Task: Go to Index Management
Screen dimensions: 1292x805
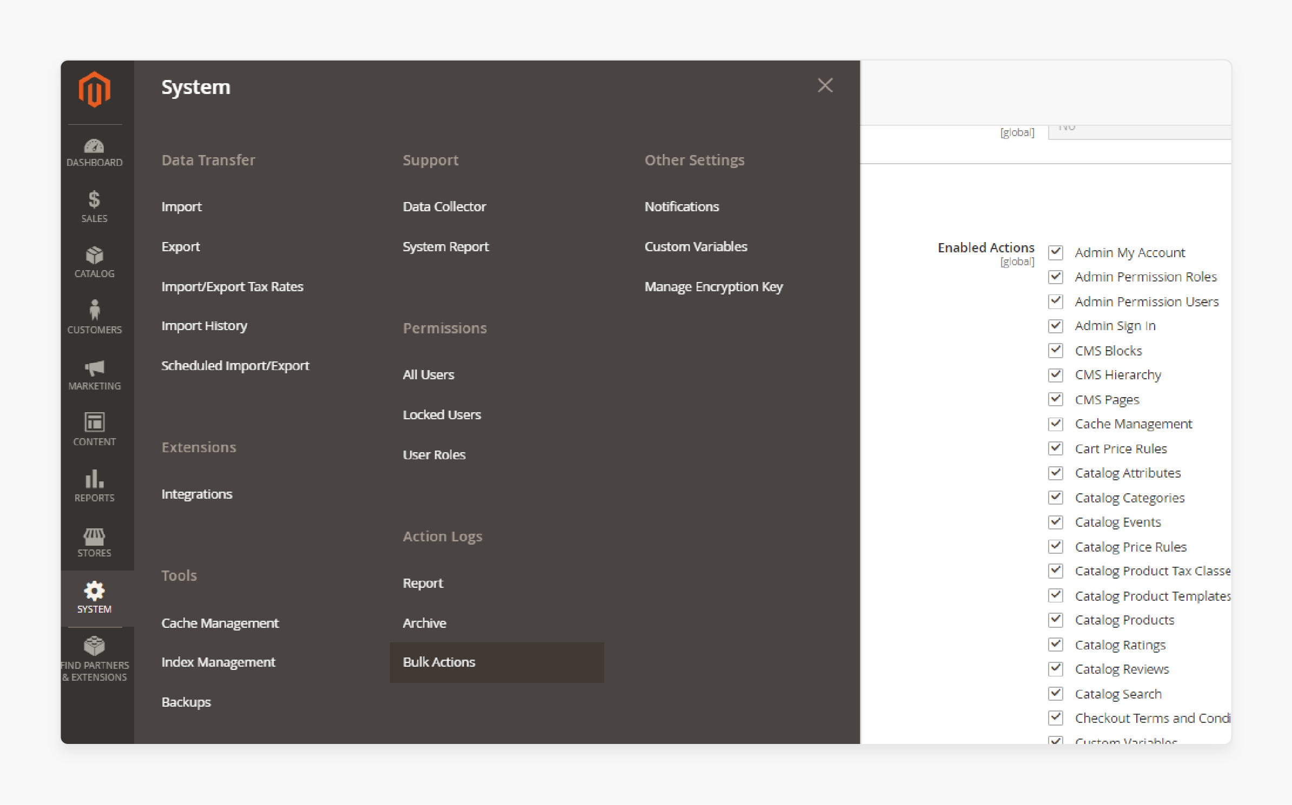Action: 218,662
